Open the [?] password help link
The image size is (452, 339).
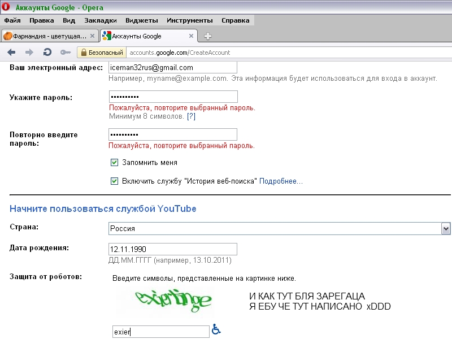(191, 116)
